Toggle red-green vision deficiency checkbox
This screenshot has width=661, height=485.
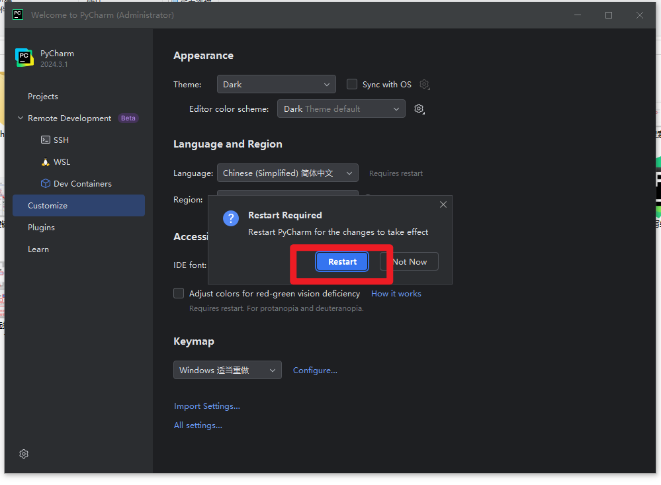coord(179,293)
